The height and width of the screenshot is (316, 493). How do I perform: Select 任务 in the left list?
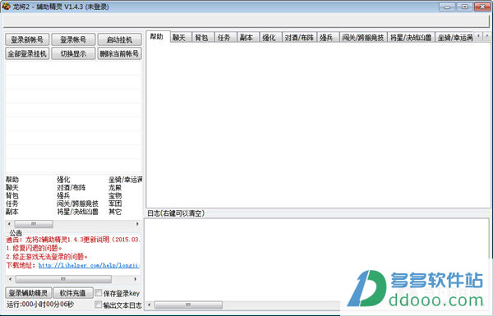point(12,204)
